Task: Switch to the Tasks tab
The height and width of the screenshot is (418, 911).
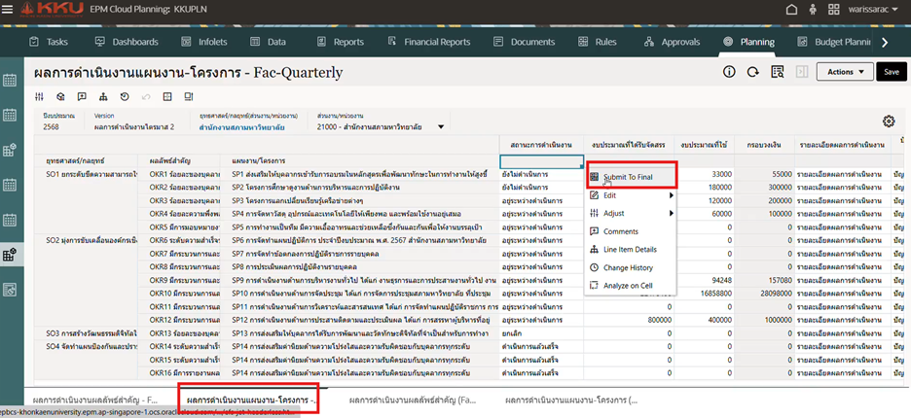Action: 49,42
